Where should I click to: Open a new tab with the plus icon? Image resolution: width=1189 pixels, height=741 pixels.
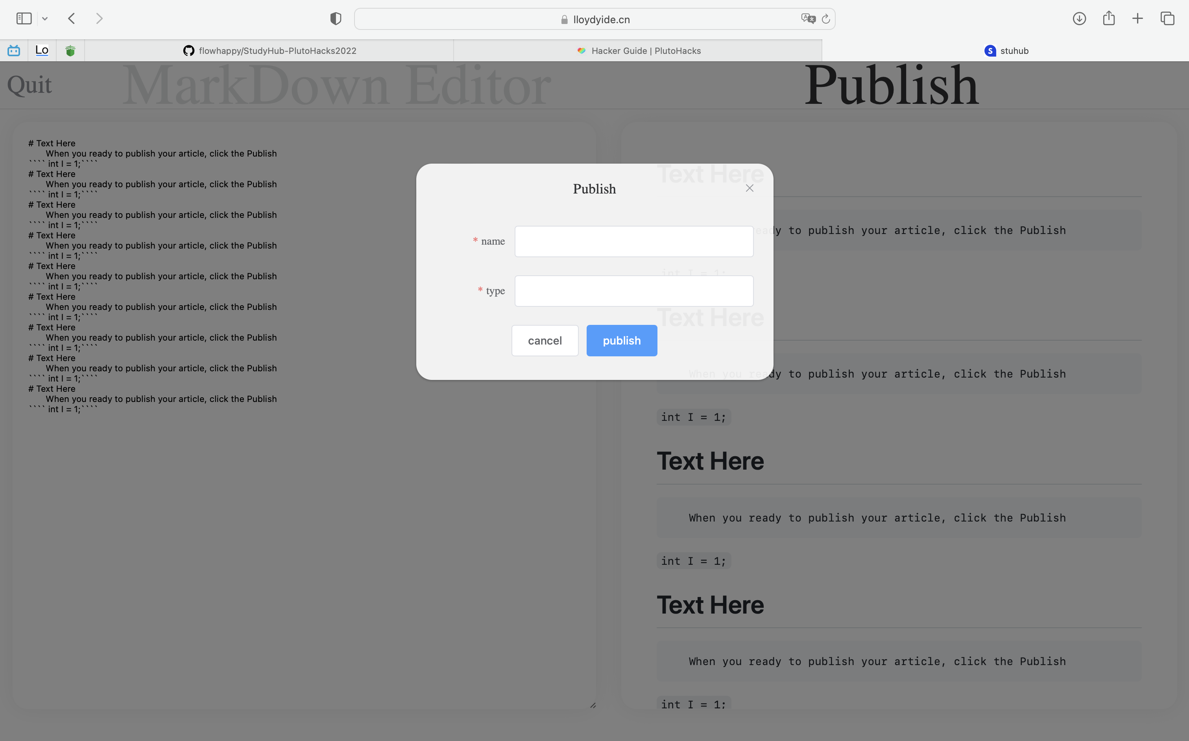[1137, 18]
